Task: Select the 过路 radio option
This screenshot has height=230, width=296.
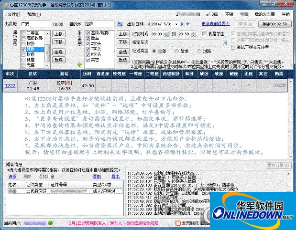Action: coord(199,51)
